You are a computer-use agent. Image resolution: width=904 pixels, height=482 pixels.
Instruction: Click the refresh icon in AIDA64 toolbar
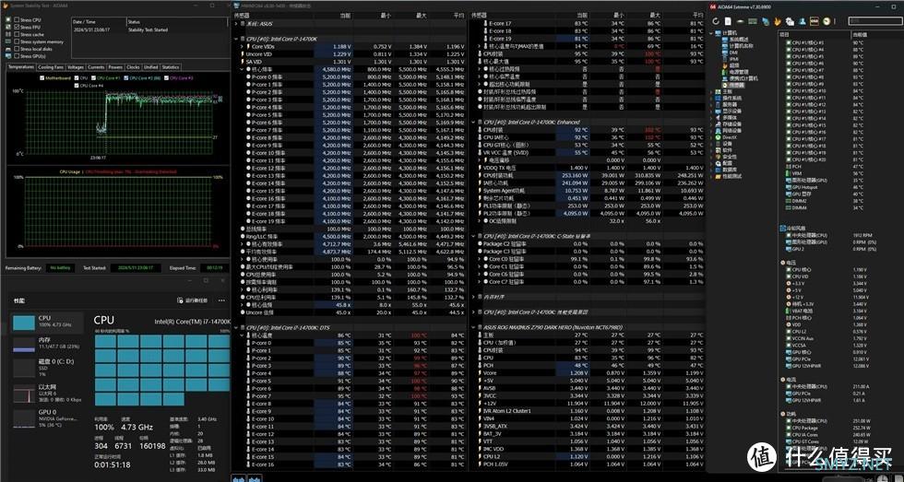point(716,21)
